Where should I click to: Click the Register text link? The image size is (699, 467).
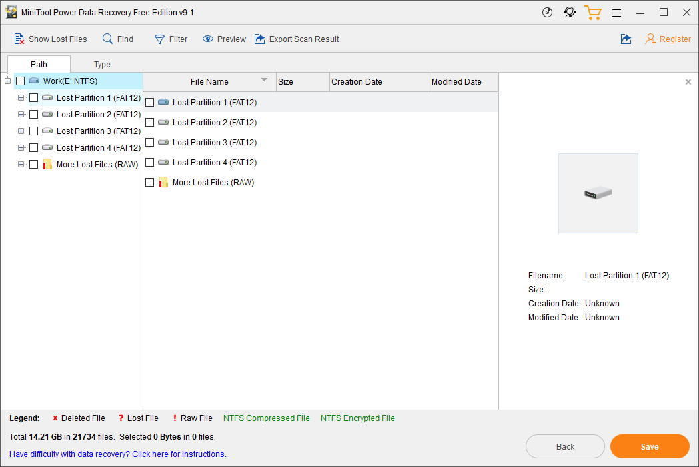coord(675,39)
